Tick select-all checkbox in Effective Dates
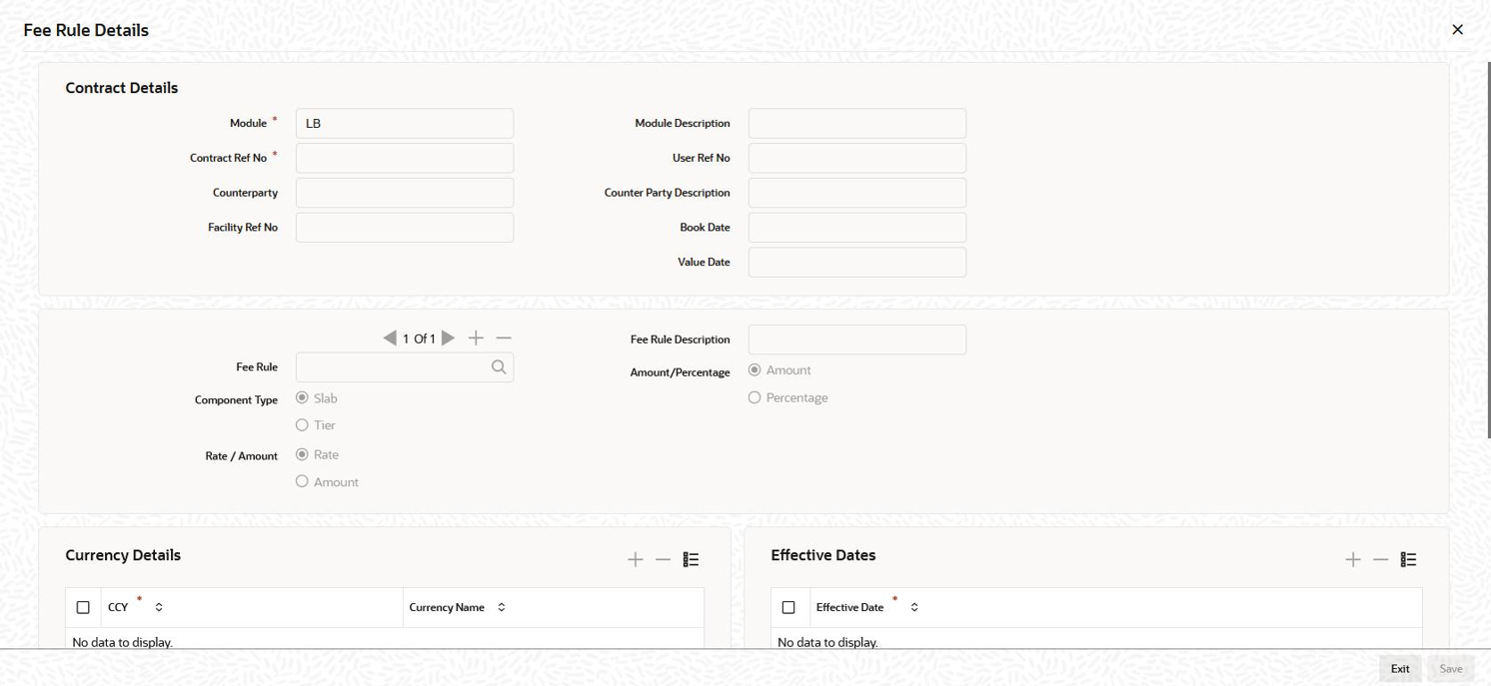Image resolution: width=1491 pixels, height=686 pixels. click(788, 607)
